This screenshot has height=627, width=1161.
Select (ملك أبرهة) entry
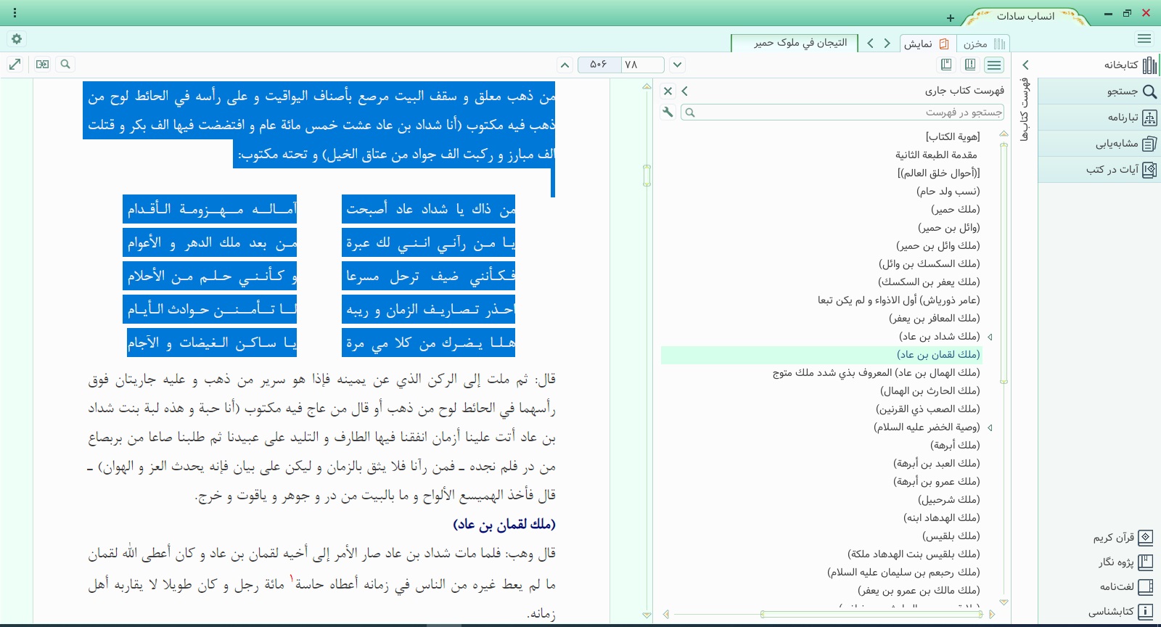click(x=955, y=445)
